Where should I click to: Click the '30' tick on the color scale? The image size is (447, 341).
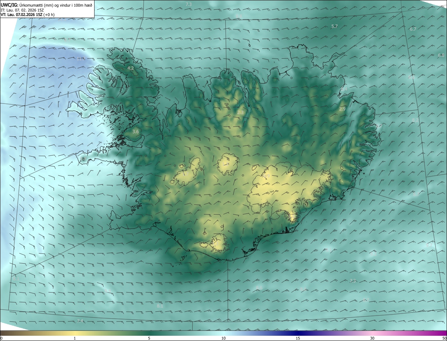click(x=372, y=339)
